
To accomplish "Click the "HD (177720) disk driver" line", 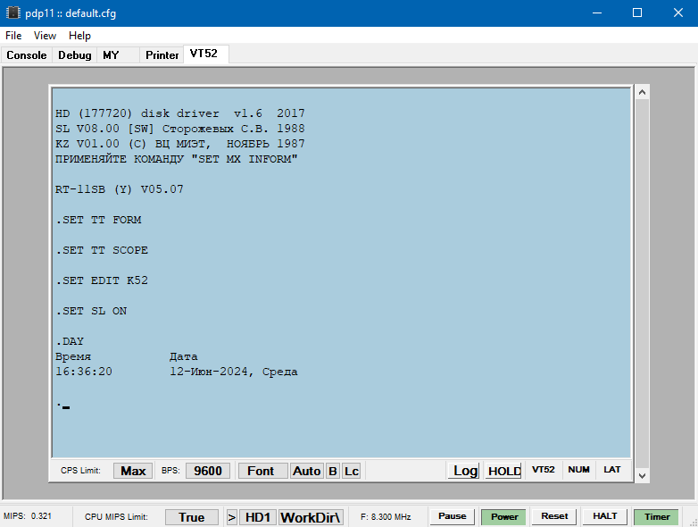I will click(x=179, y=113).
